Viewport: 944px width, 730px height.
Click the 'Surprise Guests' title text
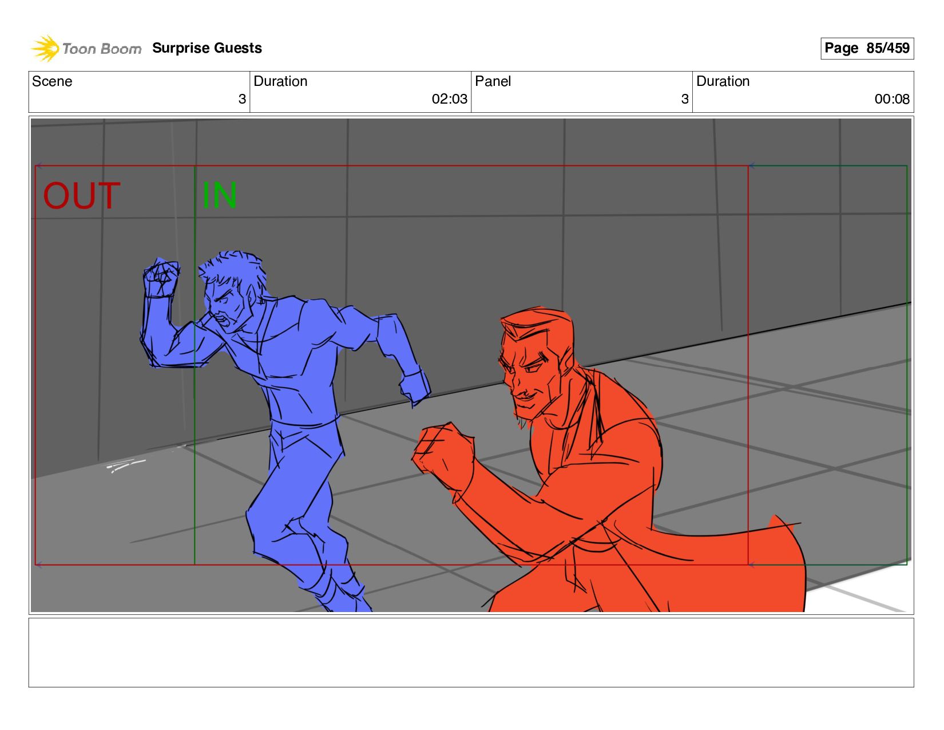pos(207,48)
